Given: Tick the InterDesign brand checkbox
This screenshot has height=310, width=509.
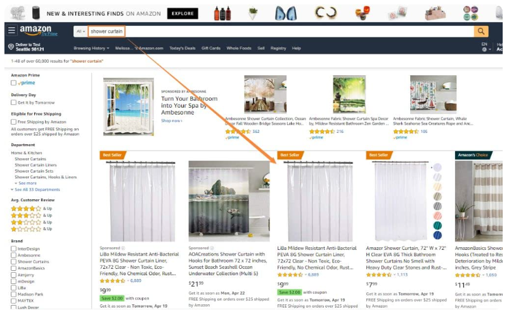Looking at the screenshot, I should click(14, 249).
